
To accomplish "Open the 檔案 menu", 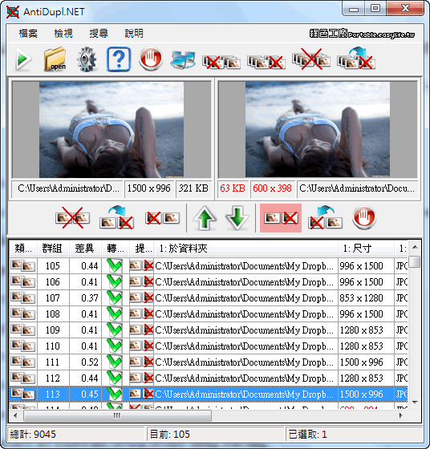I will [28, 34].
